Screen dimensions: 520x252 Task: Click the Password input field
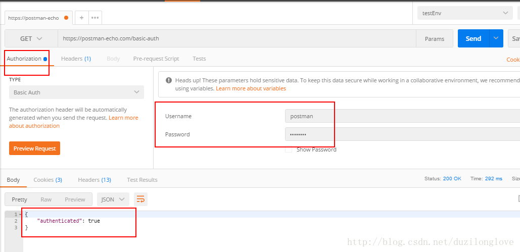coord(402,134)
